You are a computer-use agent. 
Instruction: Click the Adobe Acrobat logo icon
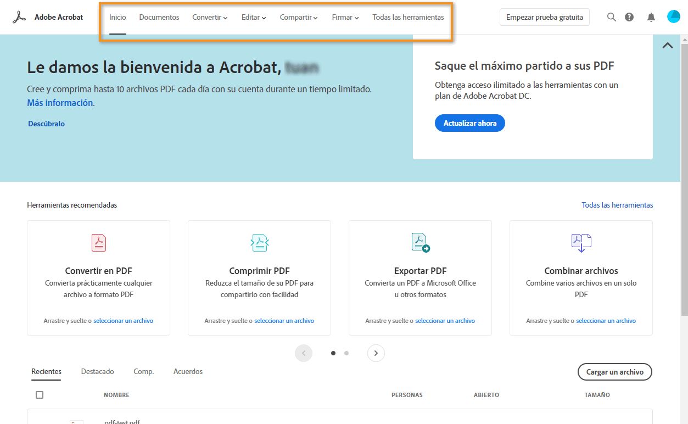point(20,17)
